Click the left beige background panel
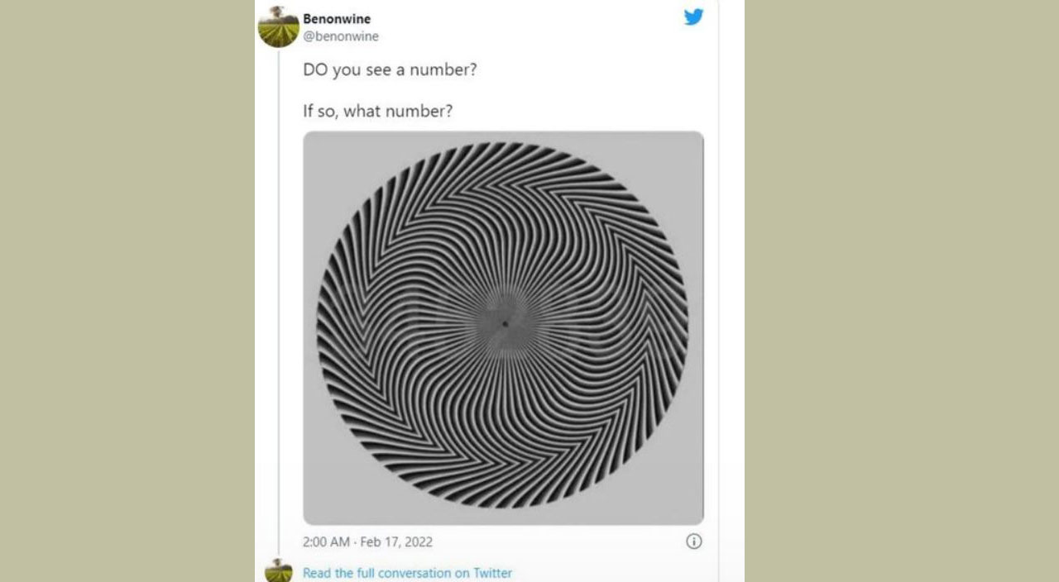1059x582 pixels. [x=124, y=289]
